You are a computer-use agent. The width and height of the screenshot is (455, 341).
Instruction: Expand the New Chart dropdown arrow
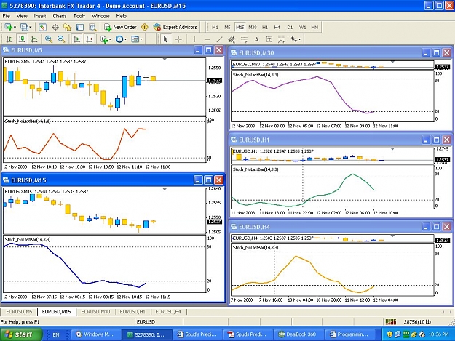click(x=15, y=27)
